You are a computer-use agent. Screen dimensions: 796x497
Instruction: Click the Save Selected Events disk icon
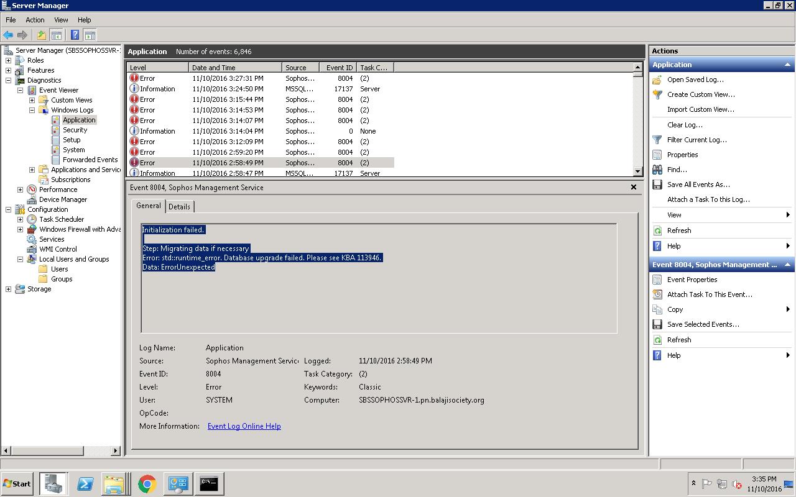coord(657,324)
